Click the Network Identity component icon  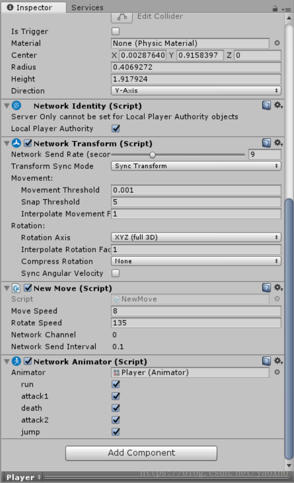16,106
